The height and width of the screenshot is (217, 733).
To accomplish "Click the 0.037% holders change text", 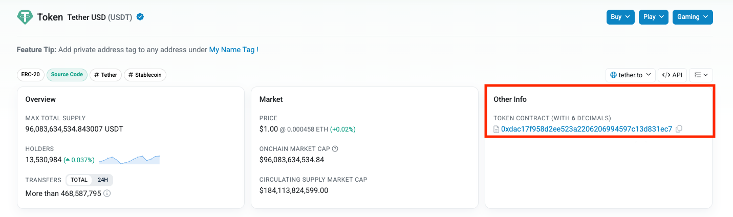I will click(x=79, y=160).
